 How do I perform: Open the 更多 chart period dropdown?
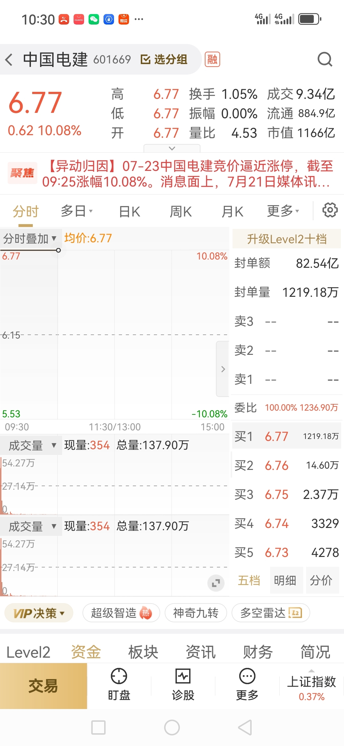click(x=283, y=211)
